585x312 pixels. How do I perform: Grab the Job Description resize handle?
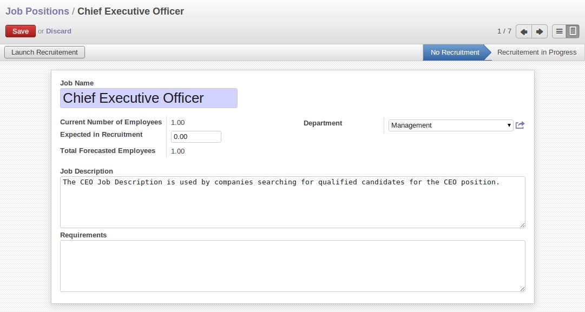coord(522,225)
